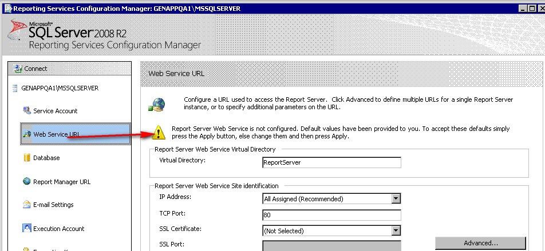Click the 'not configured' warning message text
The width and height of the screenshot is (545, 251).
(x=341, y=132)
